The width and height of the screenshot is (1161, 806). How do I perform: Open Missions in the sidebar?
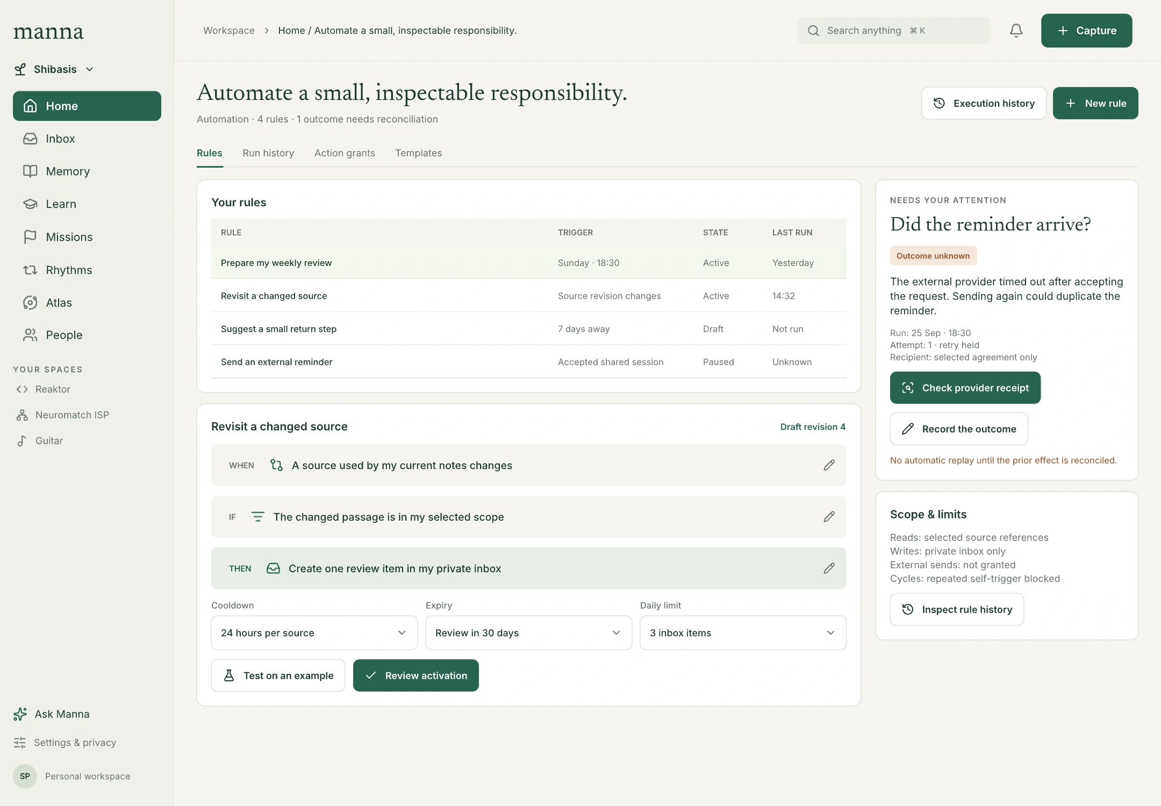(87, 237)
